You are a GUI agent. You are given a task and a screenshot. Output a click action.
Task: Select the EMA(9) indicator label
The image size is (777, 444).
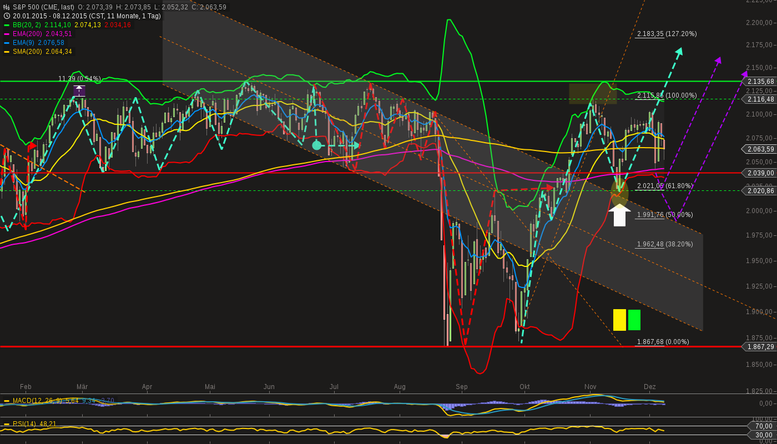23,43
